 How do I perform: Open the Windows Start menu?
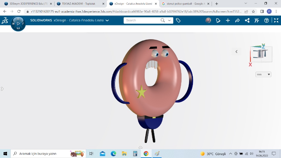(x=5, y=154)
